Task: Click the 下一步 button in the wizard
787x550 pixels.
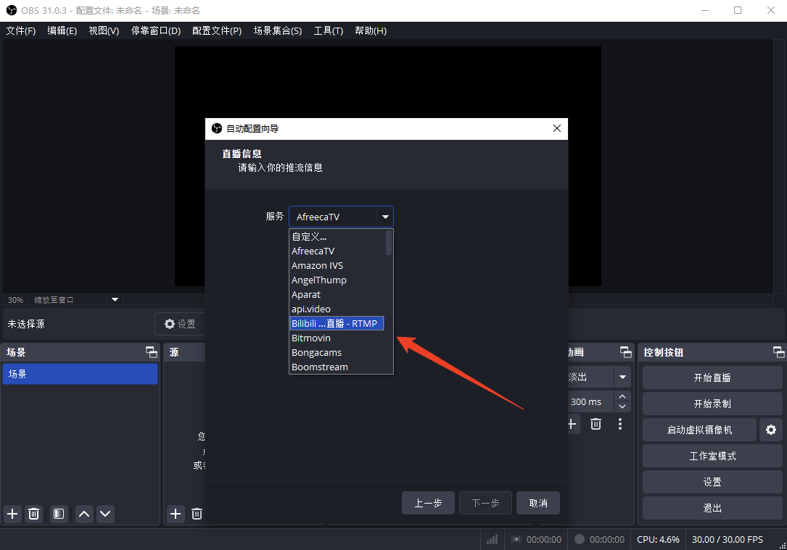Action: [x=485, y=503]
